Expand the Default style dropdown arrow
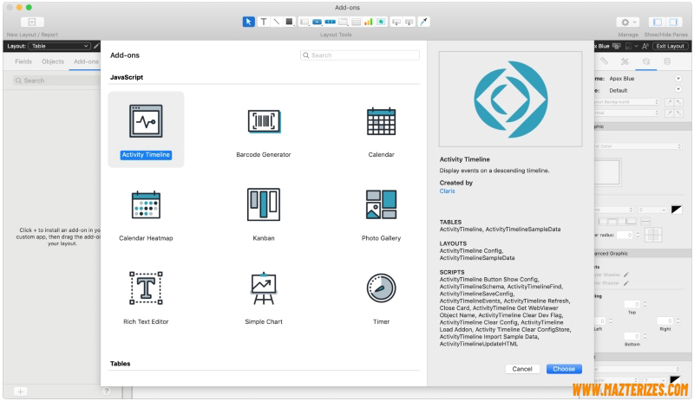694x401 pixels. (x=678, y=90)
